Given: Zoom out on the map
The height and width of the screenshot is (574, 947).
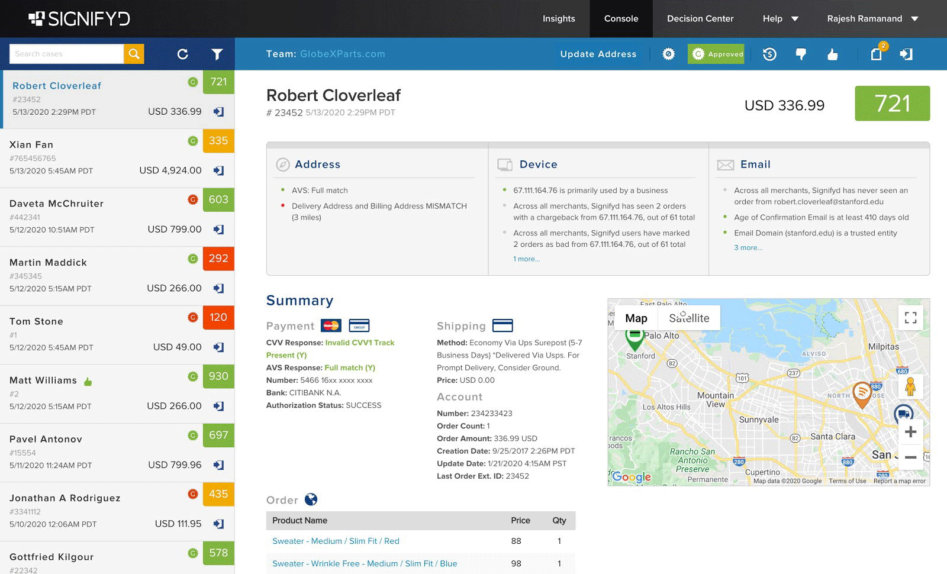Looking at the screenshot, I should pos(911,457).
